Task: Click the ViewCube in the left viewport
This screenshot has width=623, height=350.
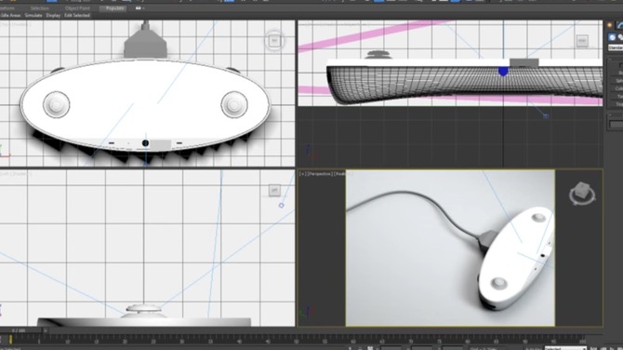Action: pos(274,191)
